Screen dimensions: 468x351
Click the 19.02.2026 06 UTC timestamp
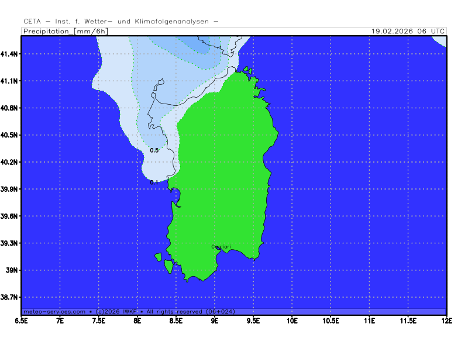click(x=408, y=31)
